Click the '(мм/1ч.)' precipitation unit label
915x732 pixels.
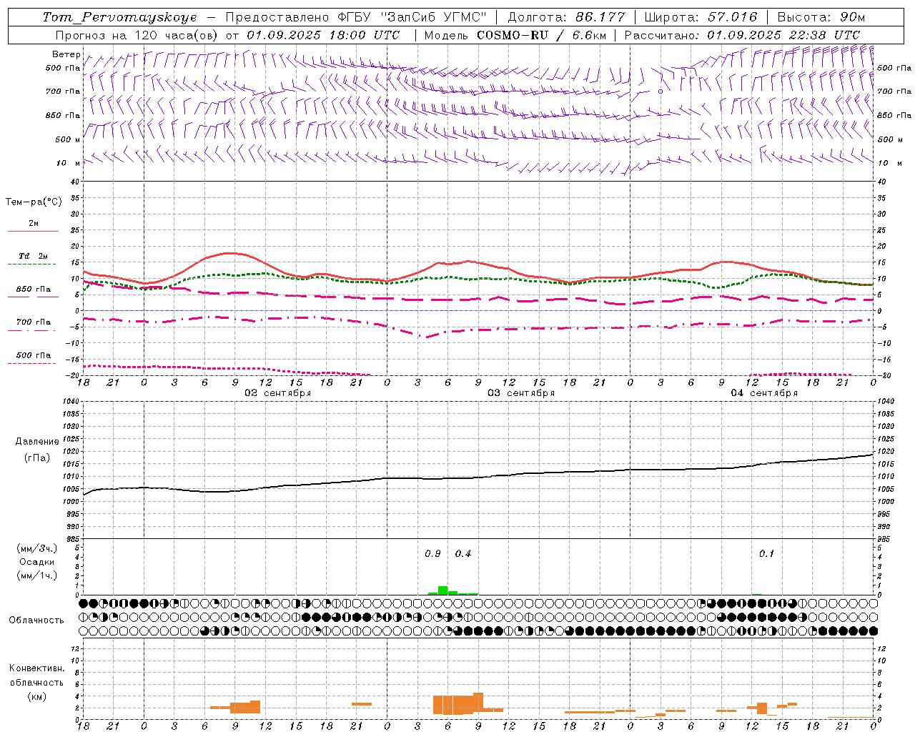[x=37, y=575]
